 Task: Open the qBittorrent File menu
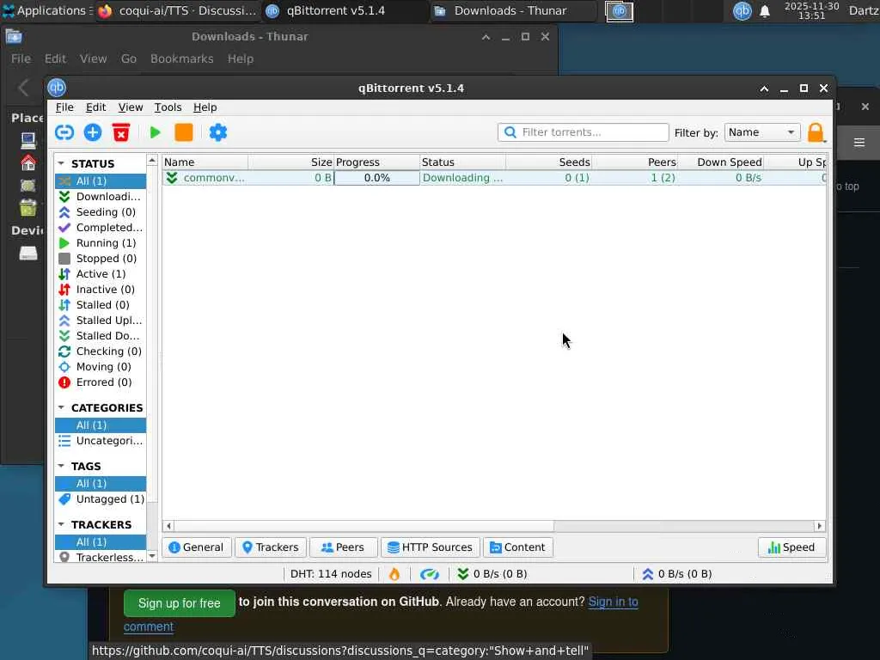(64, 107)
